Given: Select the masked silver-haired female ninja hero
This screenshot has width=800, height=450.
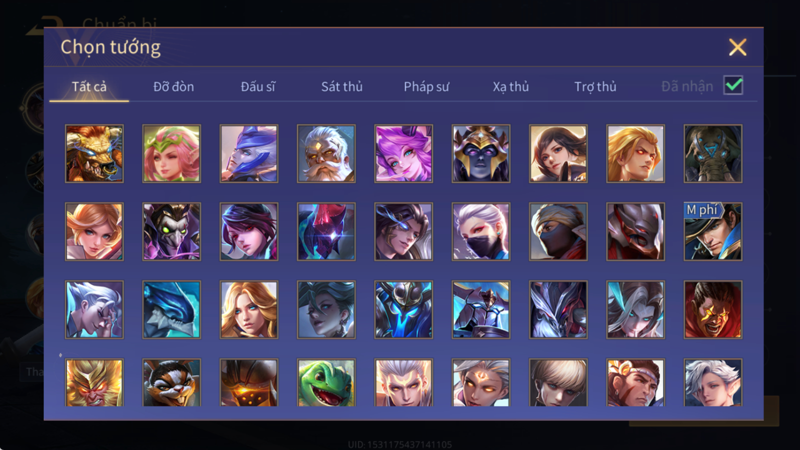Looking at the screenshot, I should [x=481, y=231].
